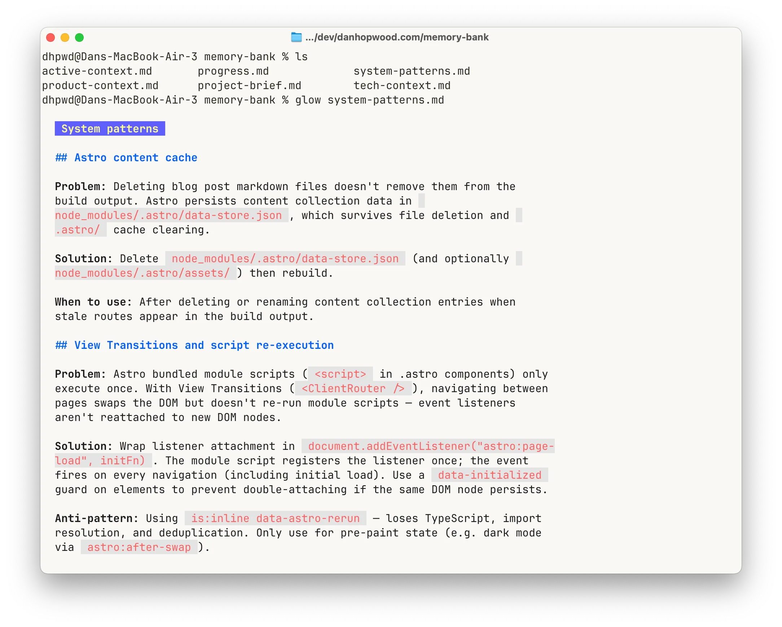Select the system-patterns.md filename in ls output
Viewport: 782px width, 627px height.
click(x=412, y=71)
